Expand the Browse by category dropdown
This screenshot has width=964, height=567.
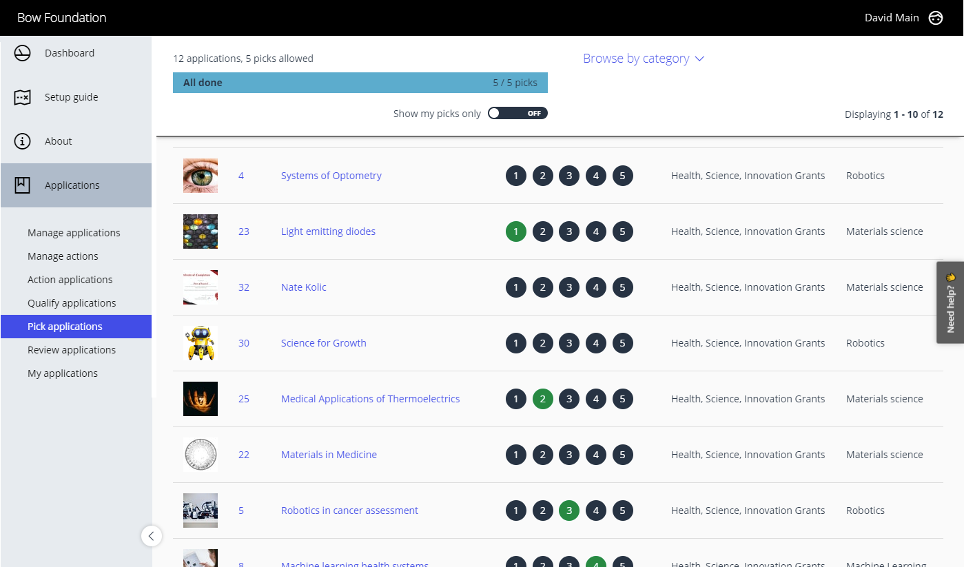click(x=643, y=59)
